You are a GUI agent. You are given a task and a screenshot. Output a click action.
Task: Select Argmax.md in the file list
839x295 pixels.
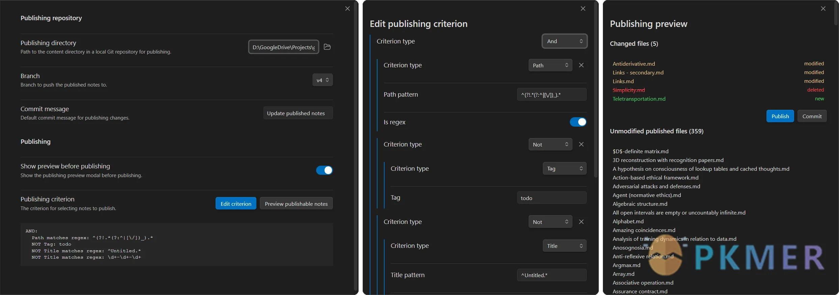pos(626,265)
